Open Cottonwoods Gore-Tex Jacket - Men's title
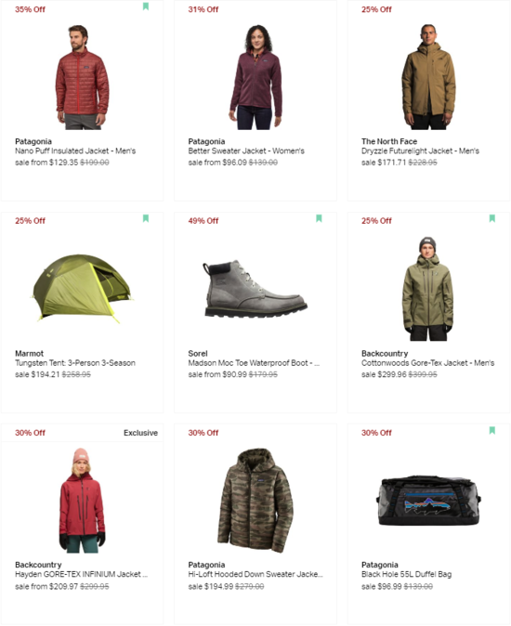Viewport: 511px width, 626px height. click(428, 363)
